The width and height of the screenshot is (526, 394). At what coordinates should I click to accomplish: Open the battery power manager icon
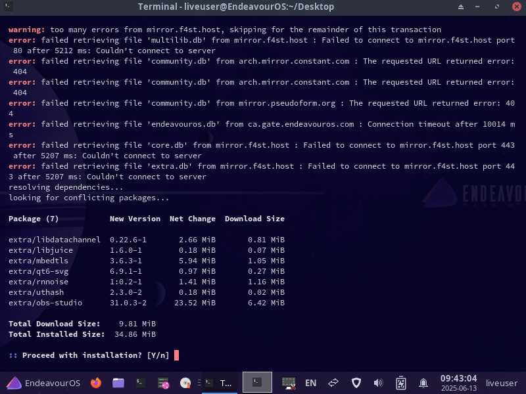[401, 383]
